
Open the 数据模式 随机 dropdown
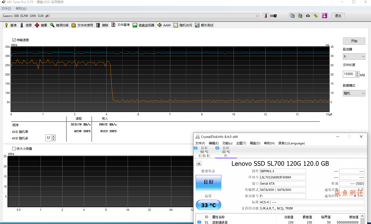coord(354,93)
